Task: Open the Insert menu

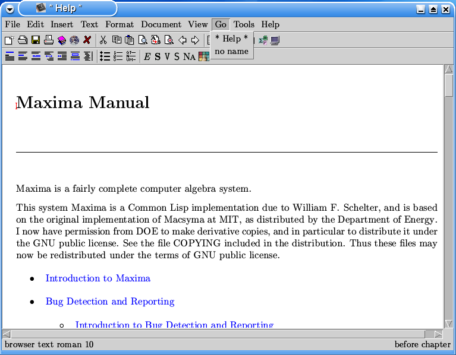Action: coord(62,24)
